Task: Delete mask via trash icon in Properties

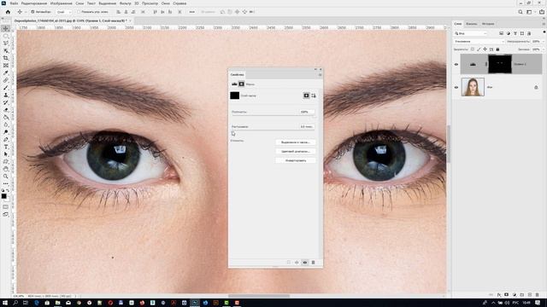Action: pyautogui.click(x=314, y=263)
